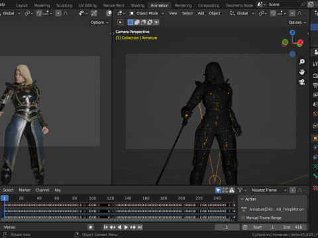Click the pin scene icon in the top bar
318x238 pixels.
[303, 5]
